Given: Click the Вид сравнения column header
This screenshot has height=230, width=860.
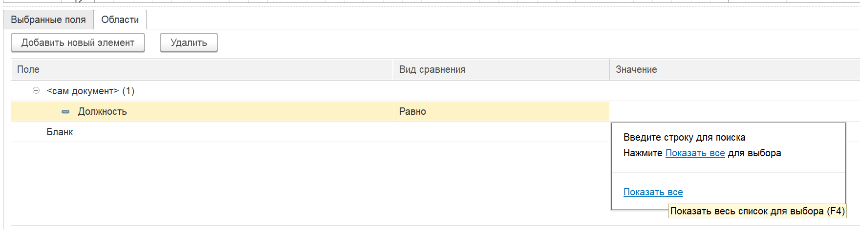Looking at the screenshot, I should point(432,70).
